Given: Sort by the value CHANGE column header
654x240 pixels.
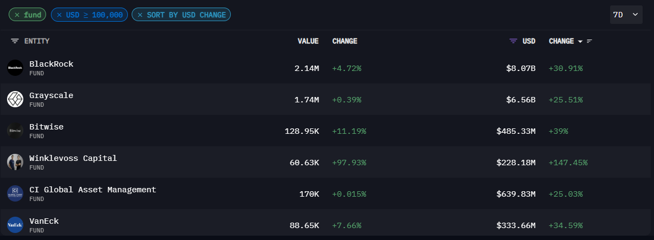Looking at the screenshot, I should (x=345, y=41).
